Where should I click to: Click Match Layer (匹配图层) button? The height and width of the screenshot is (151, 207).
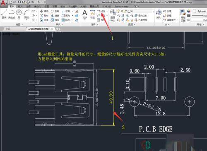coord(141,20)
